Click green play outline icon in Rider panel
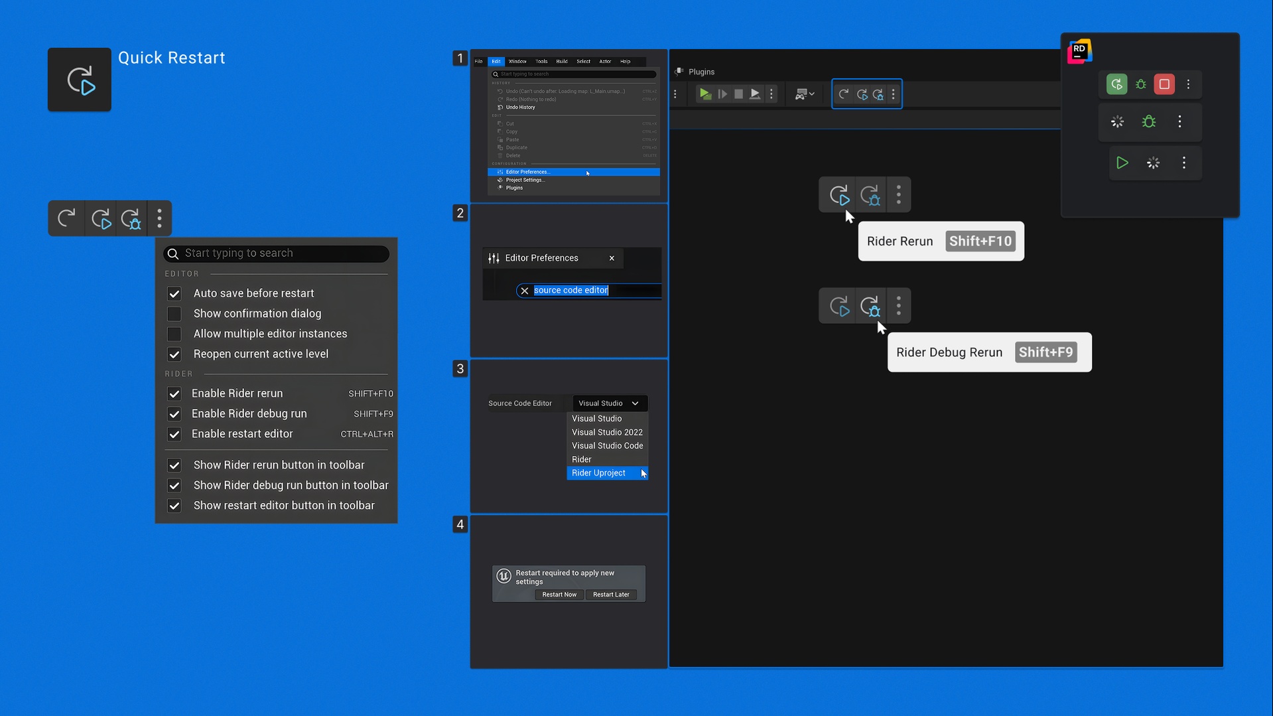This screenshot has width=1273, height=716. point(1122,163)
